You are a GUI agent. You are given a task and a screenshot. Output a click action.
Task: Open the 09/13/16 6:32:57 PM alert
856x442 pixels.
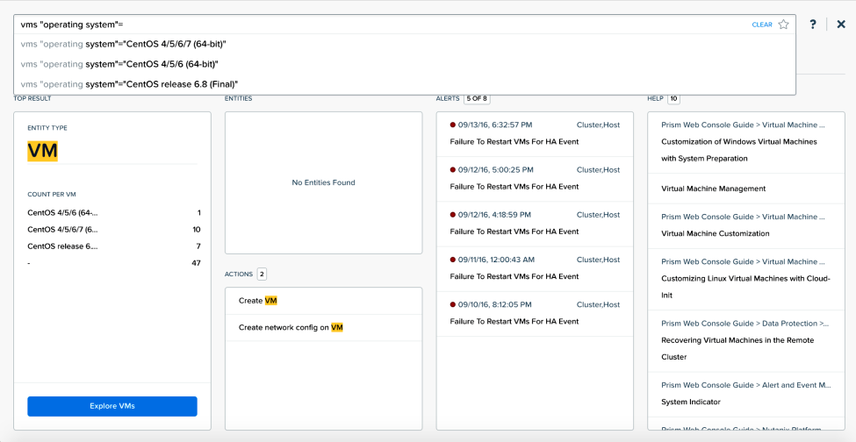535,133
